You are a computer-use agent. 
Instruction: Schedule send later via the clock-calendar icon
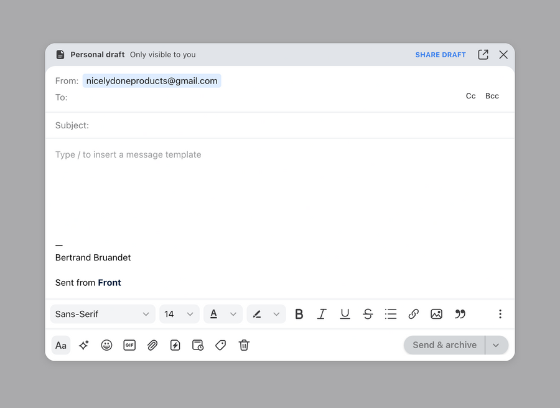coord(198,345)
